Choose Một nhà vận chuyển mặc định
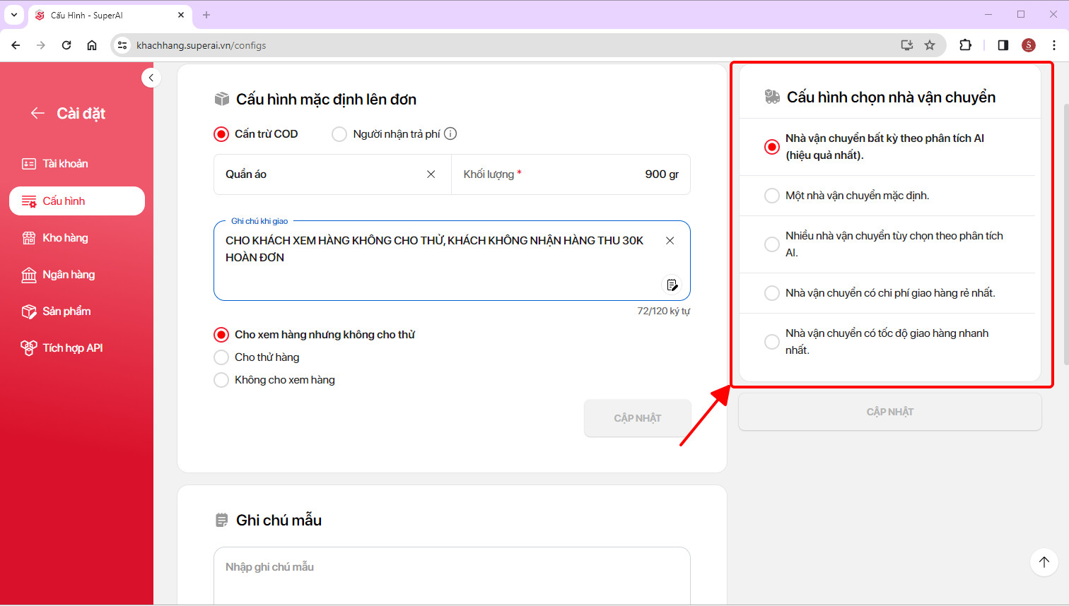 pyautogui.click(x=772, y=196)
